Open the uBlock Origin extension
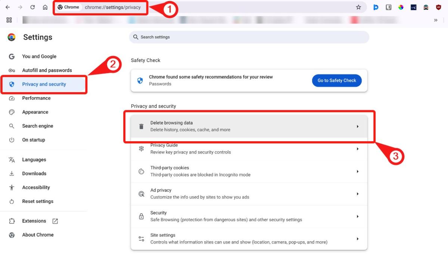 click(x=438, y=7)
